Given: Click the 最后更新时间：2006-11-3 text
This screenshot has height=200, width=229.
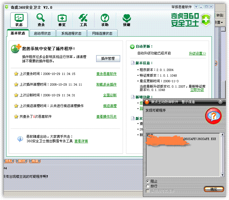Looking at the screenshot, I should 159,81.
